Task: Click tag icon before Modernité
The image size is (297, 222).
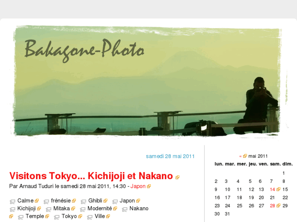Action: tap(83, 209)
